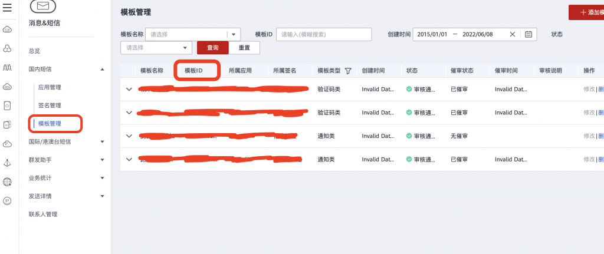Click the 消息&短信 service title
This screenshot has height=254, width=604.
tap(44, 23)
